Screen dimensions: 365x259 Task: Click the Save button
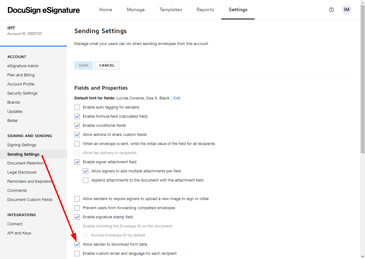click(84, 65)
